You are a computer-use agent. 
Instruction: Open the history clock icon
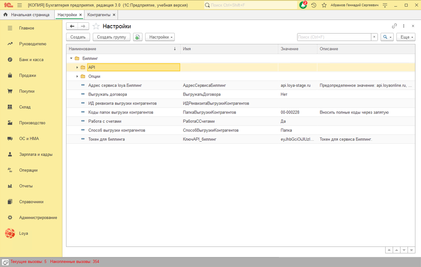pyautogui.click(x=314, y=5)
